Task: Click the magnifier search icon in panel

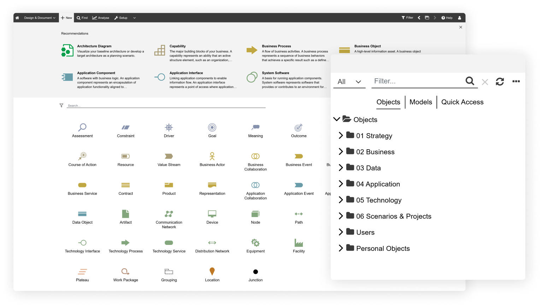Action: [x=470, y=81]
